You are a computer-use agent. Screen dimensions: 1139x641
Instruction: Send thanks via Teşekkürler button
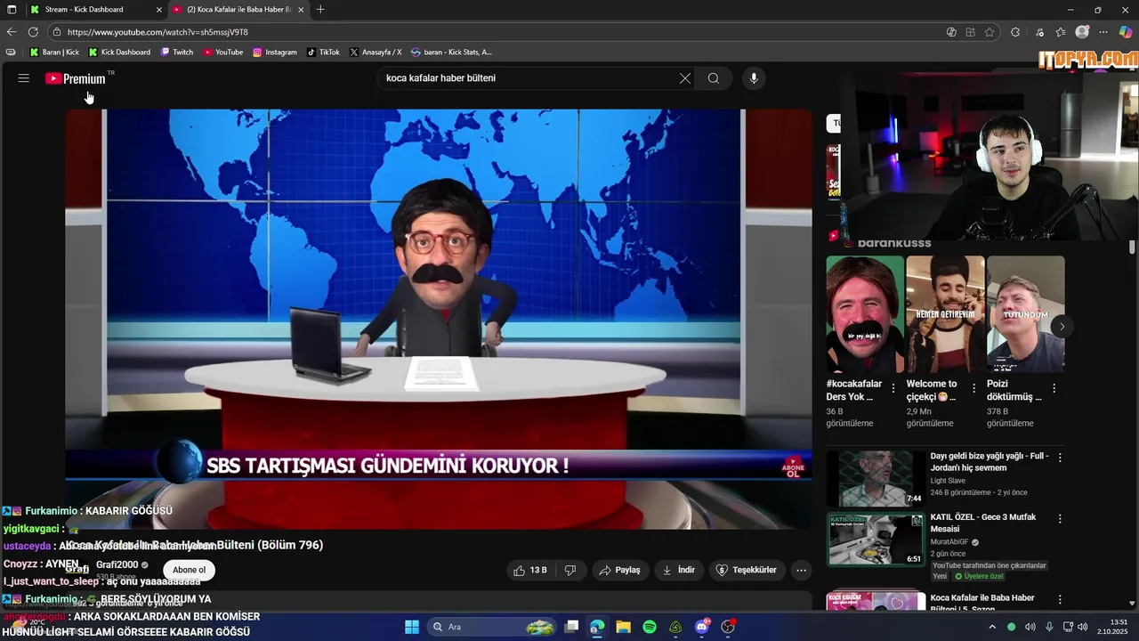pyautogui.click(x=747, y=570)
